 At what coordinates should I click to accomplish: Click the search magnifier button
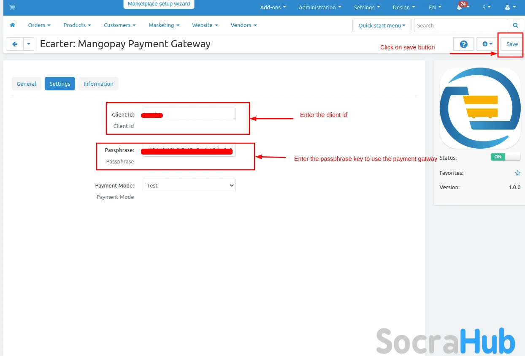coord(515,25)
